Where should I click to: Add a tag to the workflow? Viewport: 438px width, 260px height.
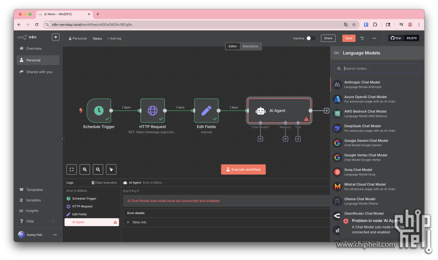coord(114,38)
